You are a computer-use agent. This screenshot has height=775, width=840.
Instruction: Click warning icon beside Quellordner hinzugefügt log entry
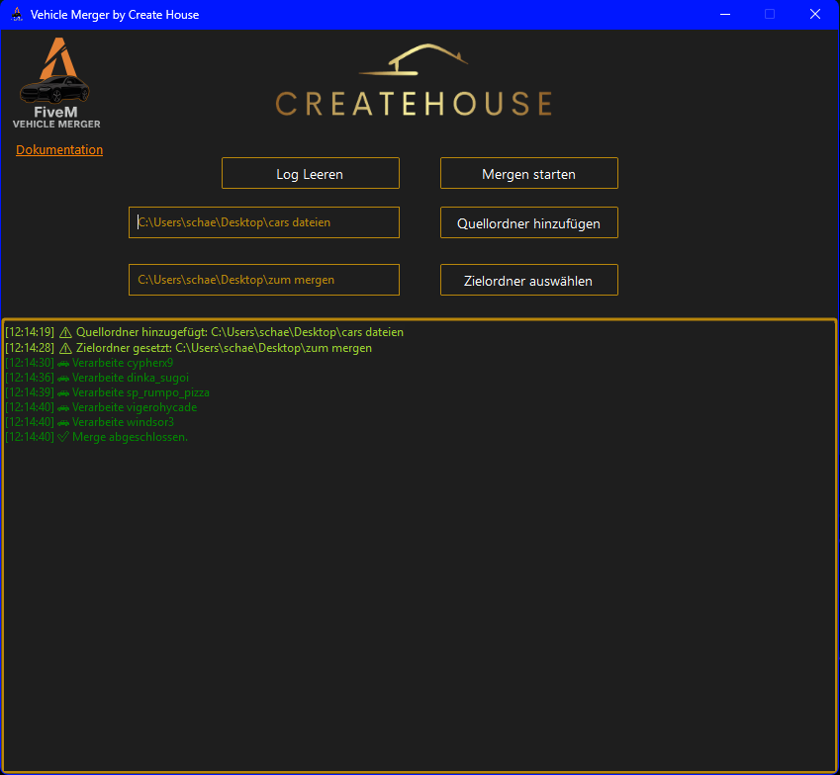pos(65,333)
